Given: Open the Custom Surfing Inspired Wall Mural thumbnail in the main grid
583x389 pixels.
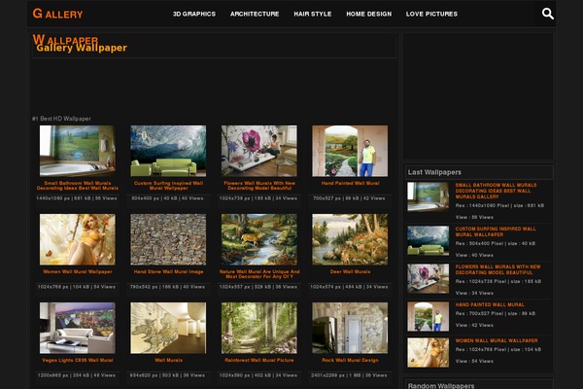Looking at the screenshot, I should tap(168, 151).
